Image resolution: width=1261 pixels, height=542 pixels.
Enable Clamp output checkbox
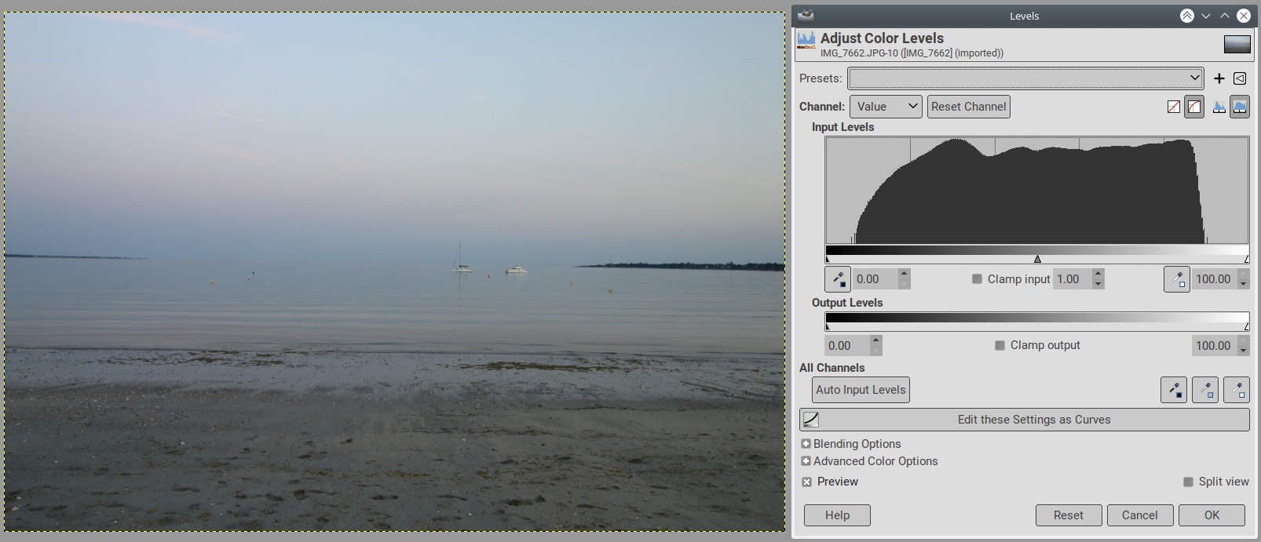click(1000, 345)
